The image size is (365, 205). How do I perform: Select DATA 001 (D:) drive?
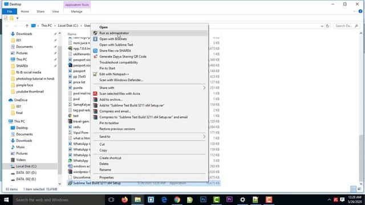(26, 173)
